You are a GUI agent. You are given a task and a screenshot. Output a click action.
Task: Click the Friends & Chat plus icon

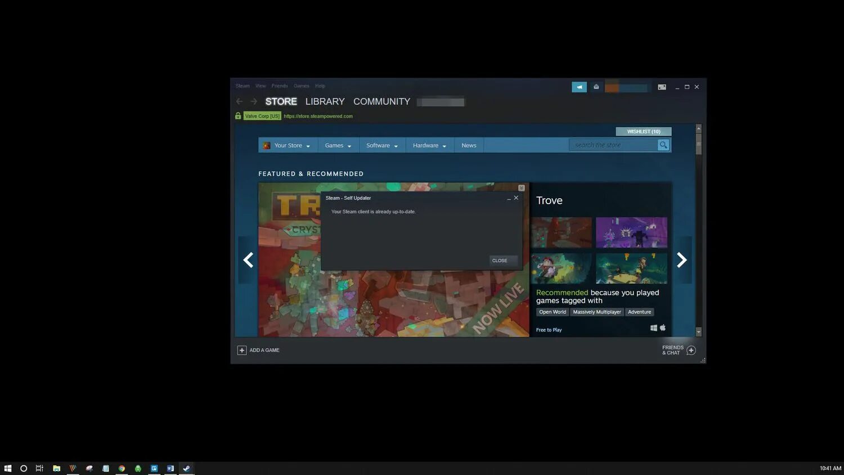[691, 350]
